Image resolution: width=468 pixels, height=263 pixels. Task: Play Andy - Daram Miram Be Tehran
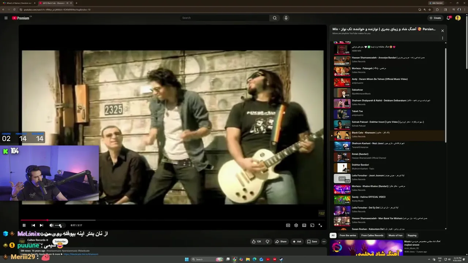click(388, 81)
